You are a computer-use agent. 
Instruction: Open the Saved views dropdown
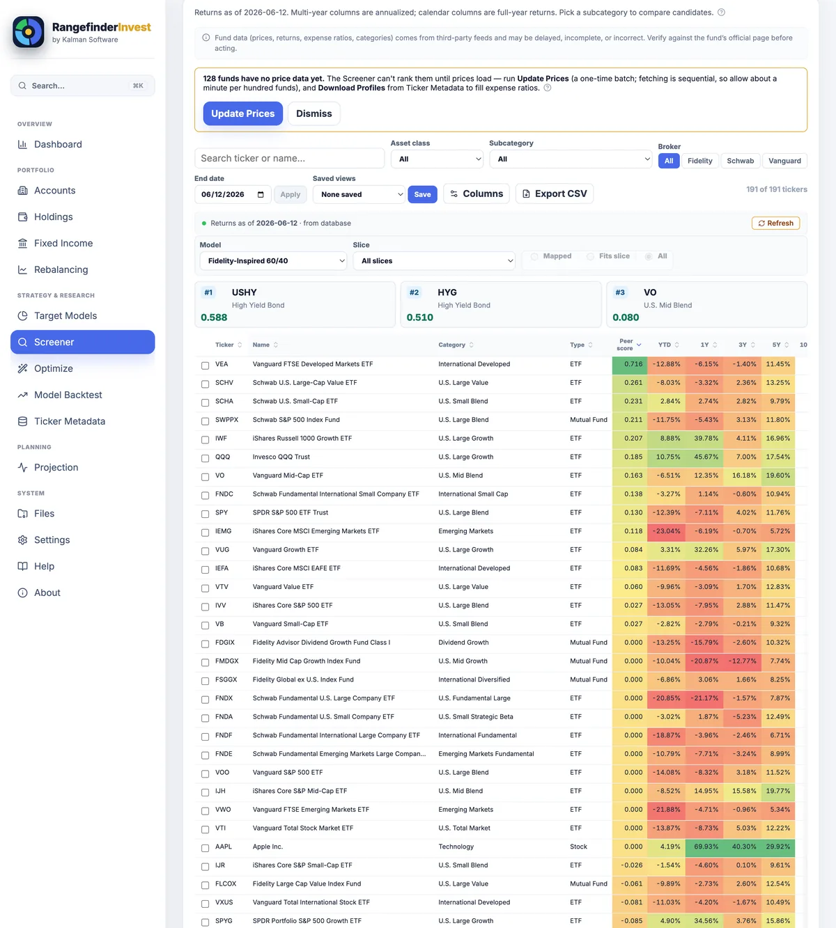359,194
